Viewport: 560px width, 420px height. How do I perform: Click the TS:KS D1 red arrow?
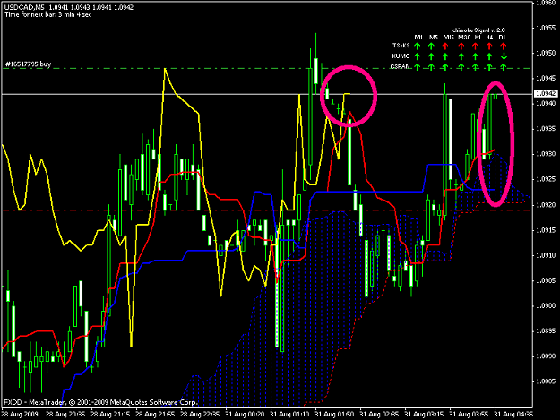(x=504, y=46)
